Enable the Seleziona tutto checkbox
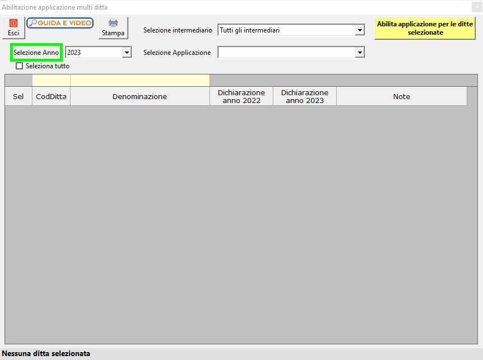Image resolution: width=483 pixels, height=360 pixels. [x=20, y=66]
